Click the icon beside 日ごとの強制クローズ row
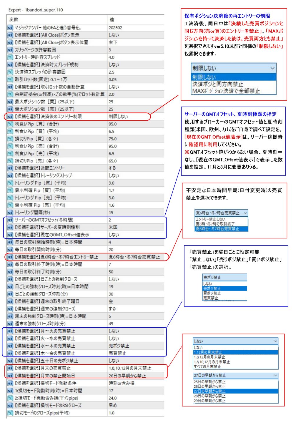 pyautogui.click(x=10, y=279)
